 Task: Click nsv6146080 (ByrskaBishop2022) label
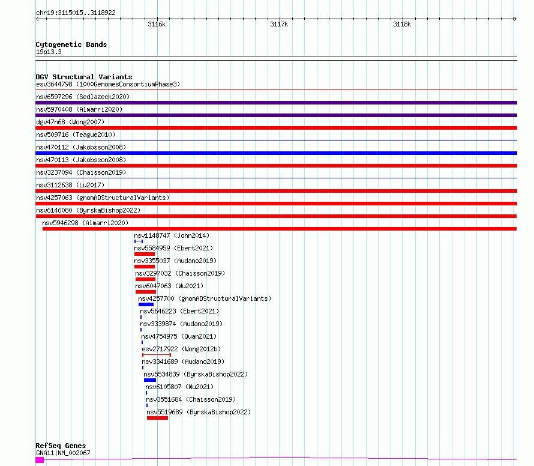point(88,210)
